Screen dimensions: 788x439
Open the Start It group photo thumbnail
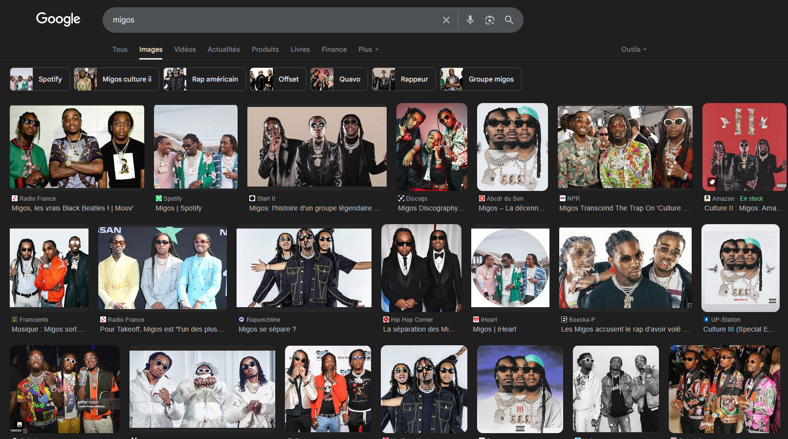(317, 146)
